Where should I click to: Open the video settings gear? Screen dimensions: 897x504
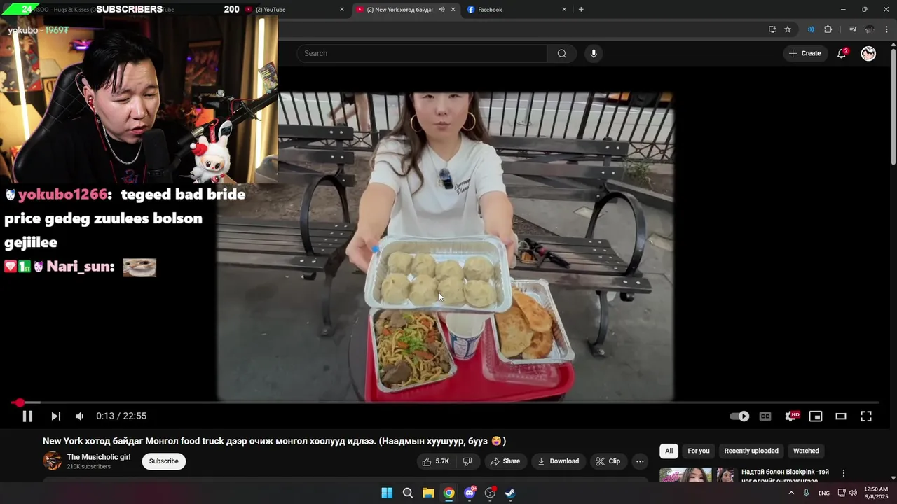click(791, 416)
